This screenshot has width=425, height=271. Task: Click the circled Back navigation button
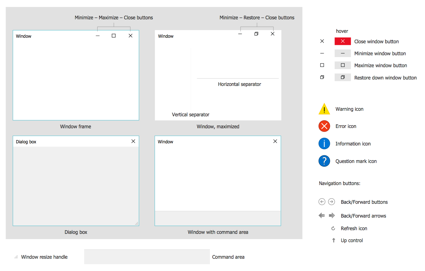[322, 202]
